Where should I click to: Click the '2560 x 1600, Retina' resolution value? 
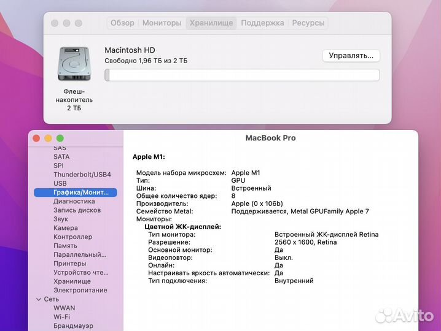(x=306, y=242)
